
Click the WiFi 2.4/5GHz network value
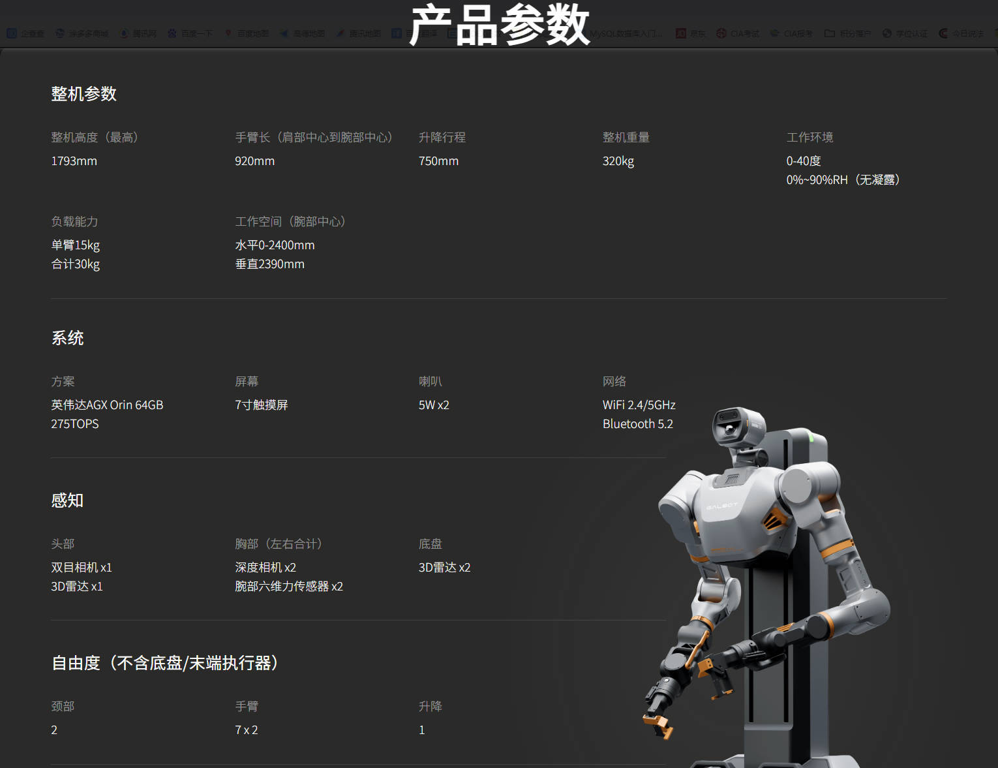tap(639, 405)
